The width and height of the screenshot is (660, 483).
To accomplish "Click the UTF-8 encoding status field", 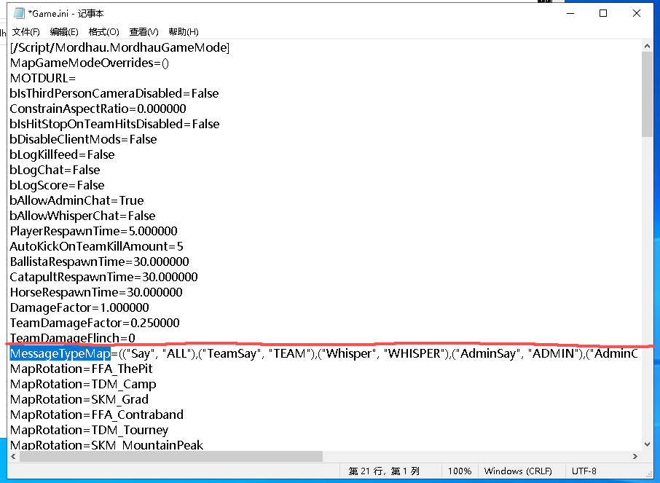I will tap(583, 471).
